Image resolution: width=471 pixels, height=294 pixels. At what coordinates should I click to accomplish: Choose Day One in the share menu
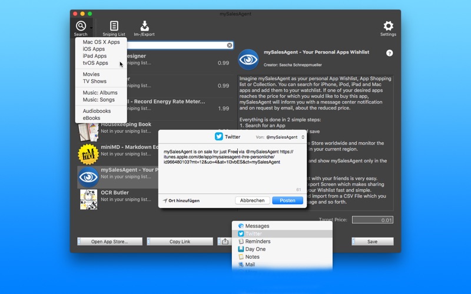point(282,249)
